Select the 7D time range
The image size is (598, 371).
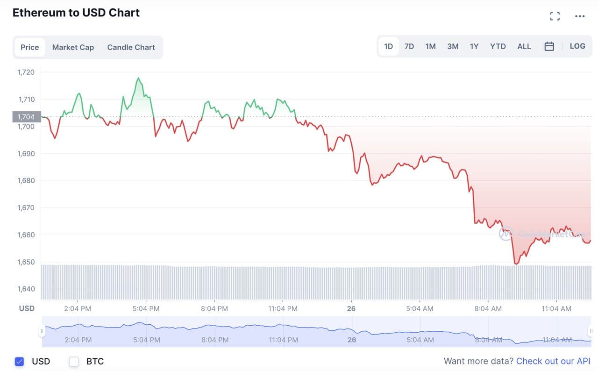[x=409, y=46]
